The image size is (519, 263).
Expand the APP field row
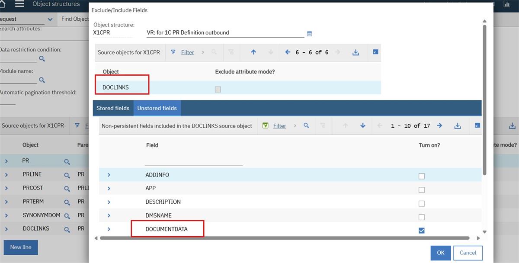[x=109, y=188]
